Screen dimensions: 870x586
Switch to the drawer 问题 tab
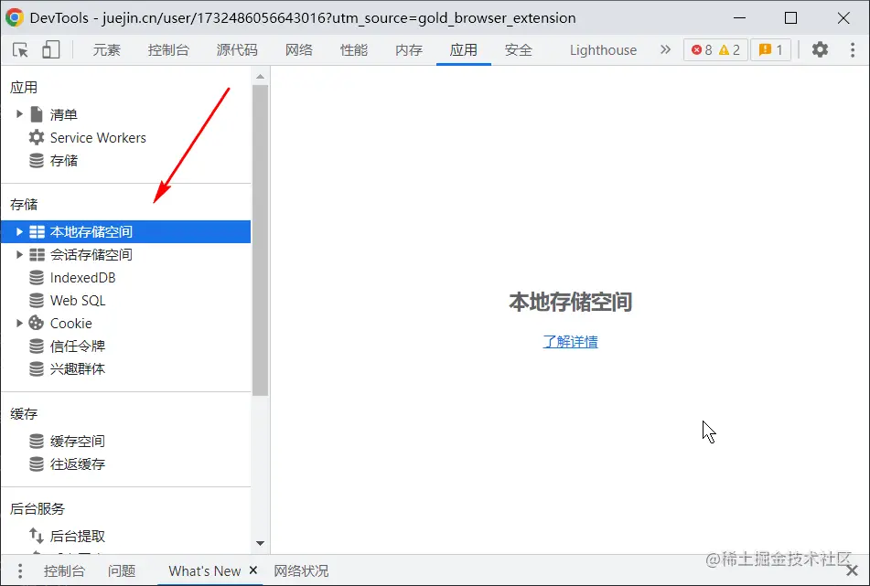(122, 570)
